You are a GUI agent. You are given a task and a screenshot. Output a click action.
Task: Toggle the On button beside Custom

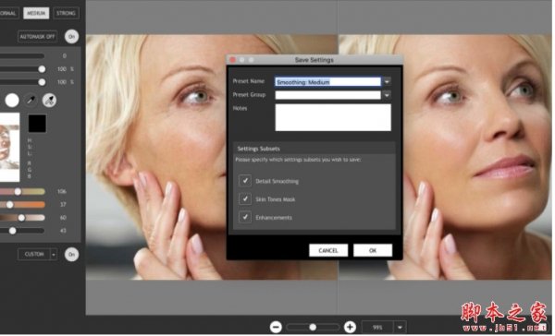click(72, 255)
